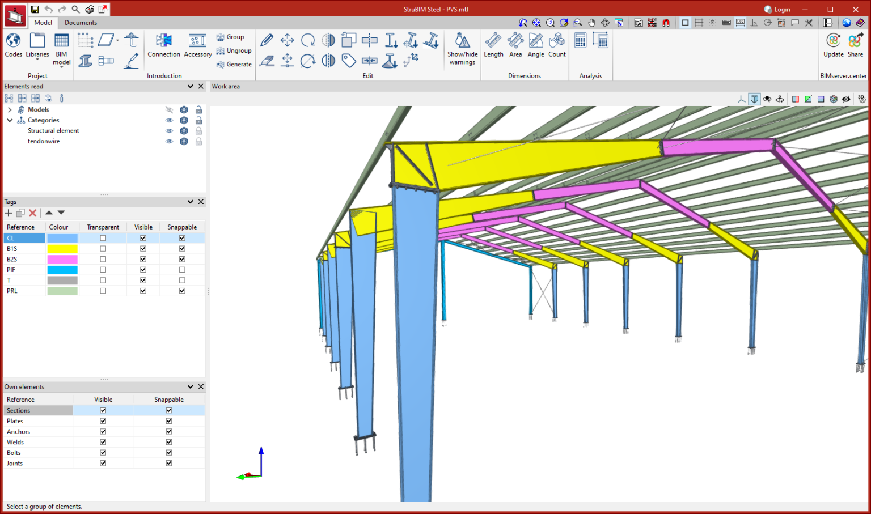Screen dimensions: 871x514
Task: Click the Show/hide warnings tool
Action: click(x=462, y=47)
